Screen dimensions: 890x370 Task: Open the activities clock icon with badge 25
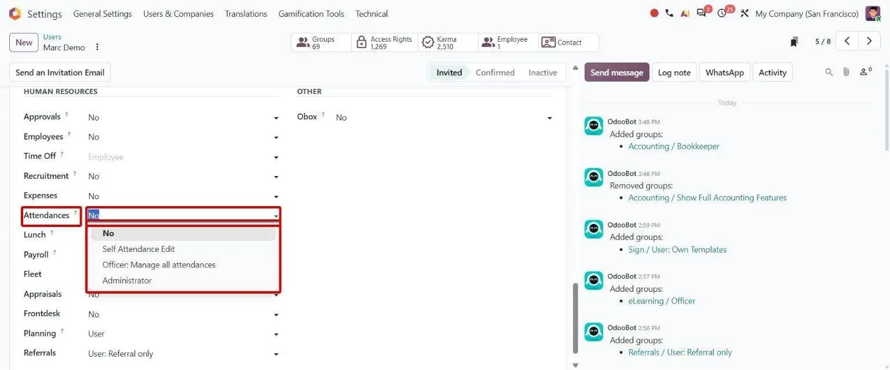point(722,13)
